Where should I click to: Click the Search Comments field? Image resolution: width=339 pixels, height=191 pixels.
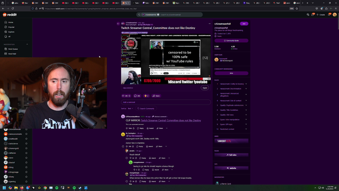(x=146, y=108)
